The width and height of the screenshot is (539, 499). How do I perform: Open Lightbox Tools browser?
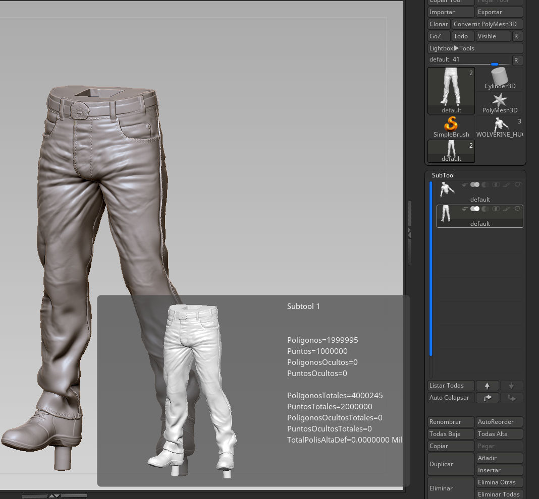(475, 48)
